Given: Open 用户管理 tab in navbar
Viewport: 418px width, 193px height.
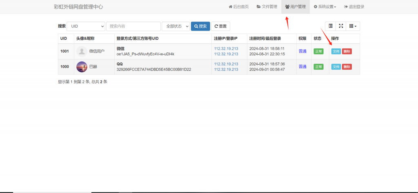Looking at the screenshot, I should [296, 7].
